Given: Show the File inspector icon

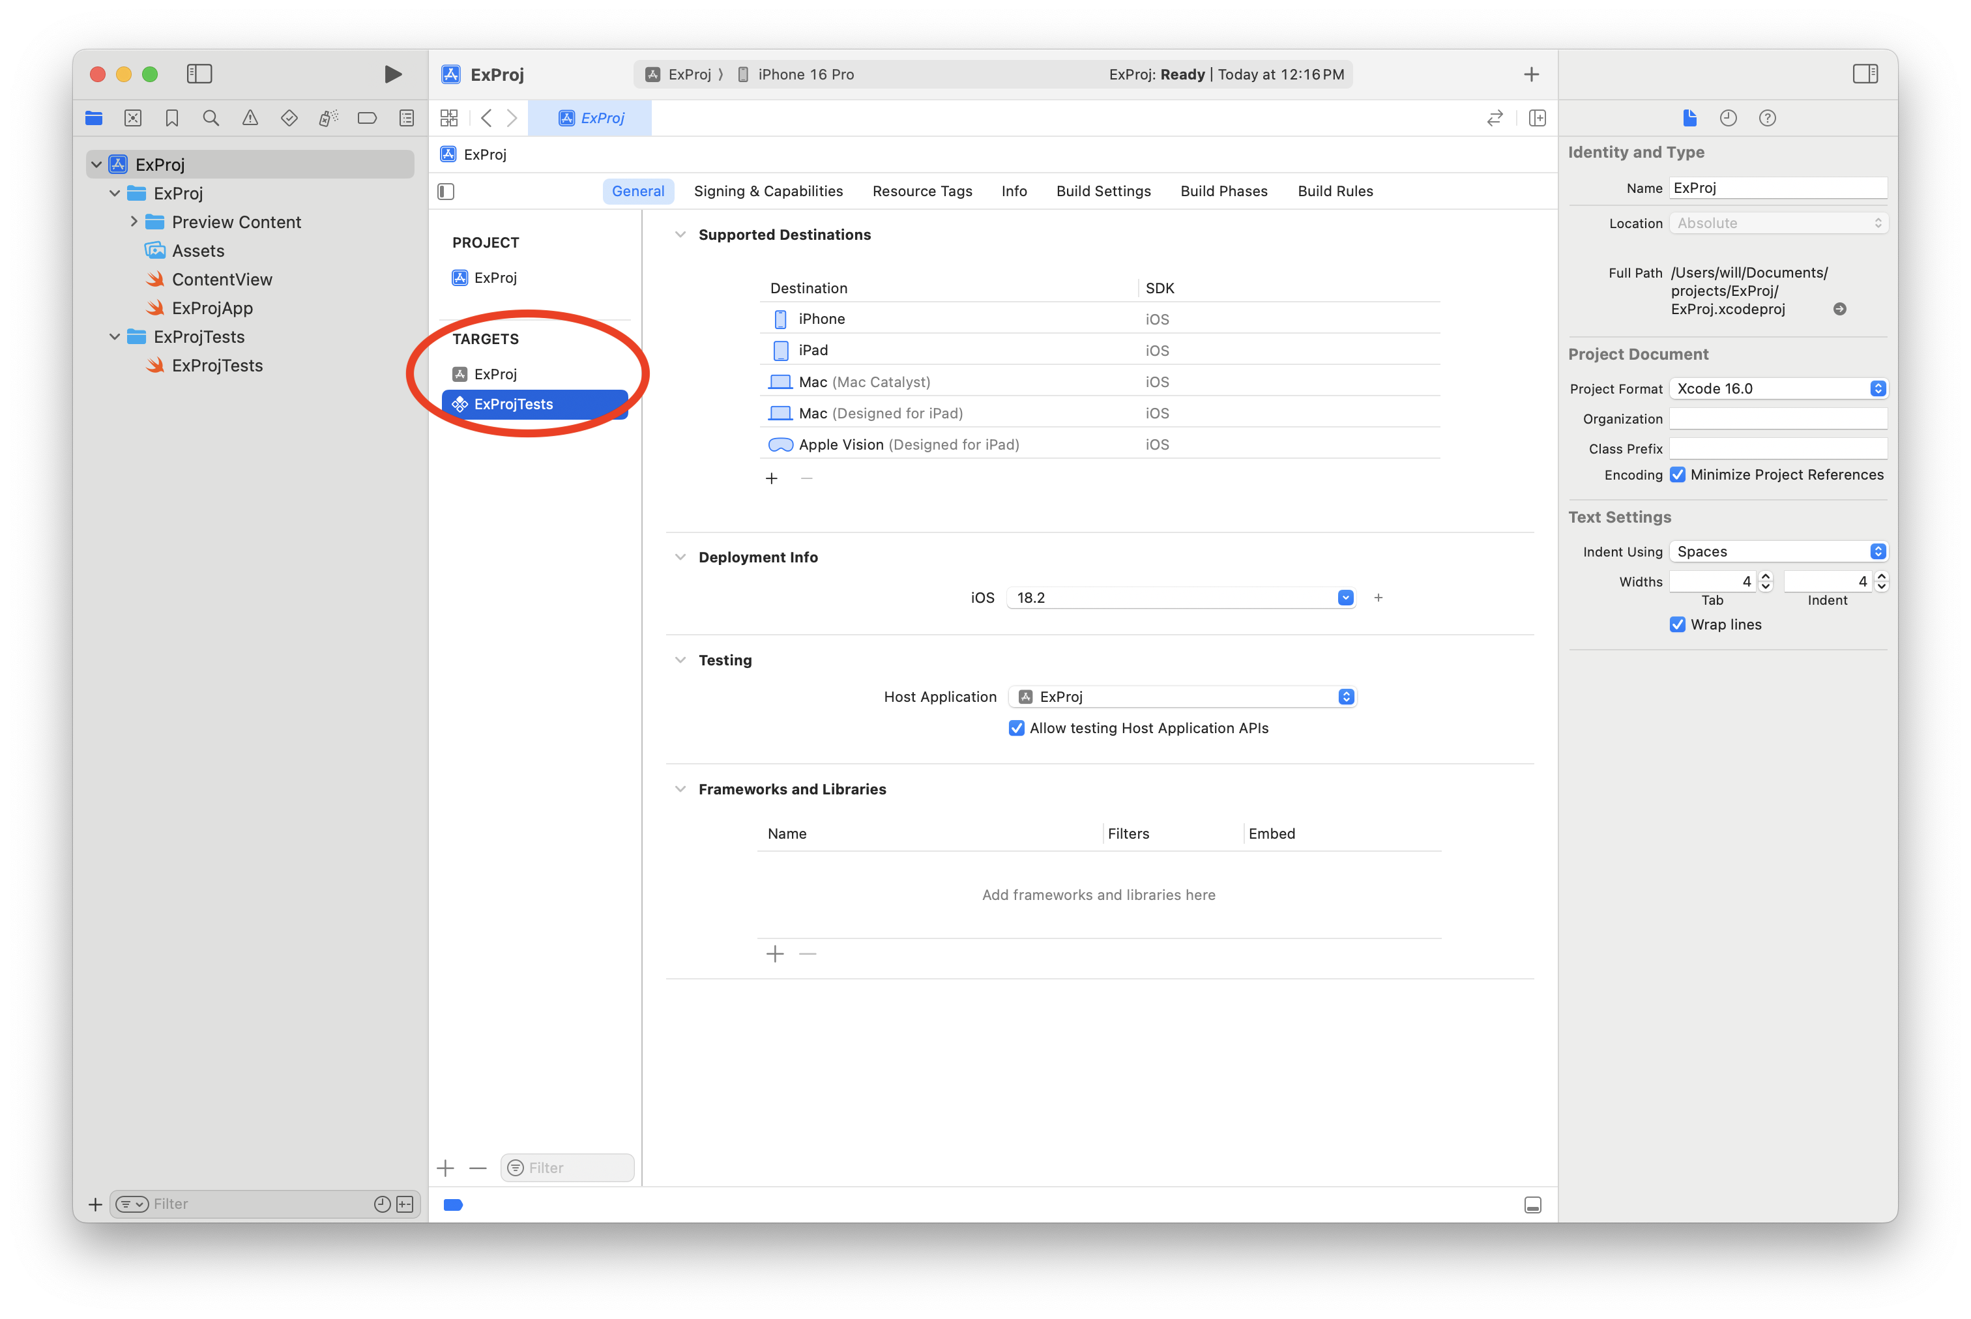Looking at the screenshot, I should coord(1689,118).
